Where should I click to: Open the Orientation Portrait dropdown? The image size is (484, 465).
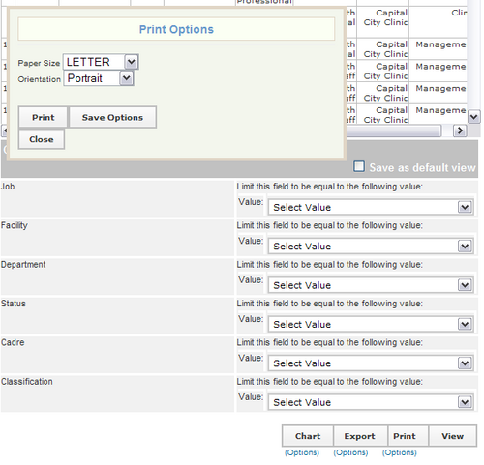coord(99,78)
